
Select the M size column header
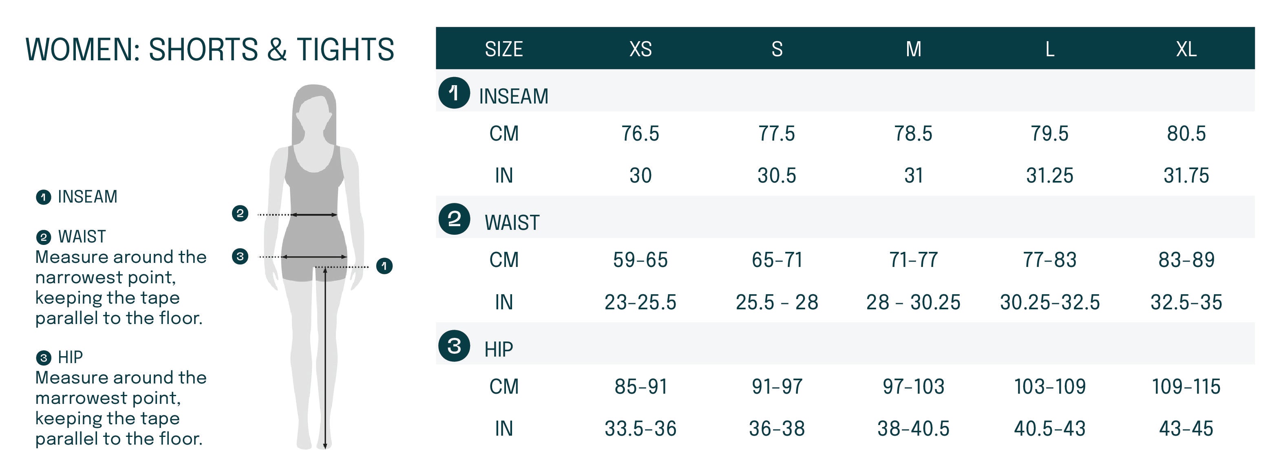click(913, 49)
